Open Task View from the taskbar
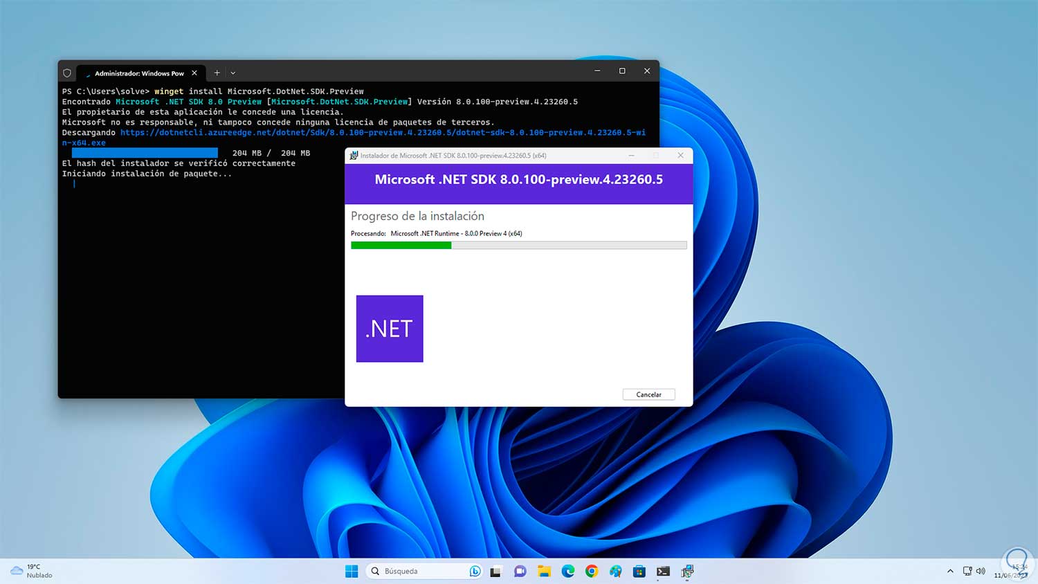Image resolution: width=1038 pixels, height=584 pixels. tap(495, 572)
